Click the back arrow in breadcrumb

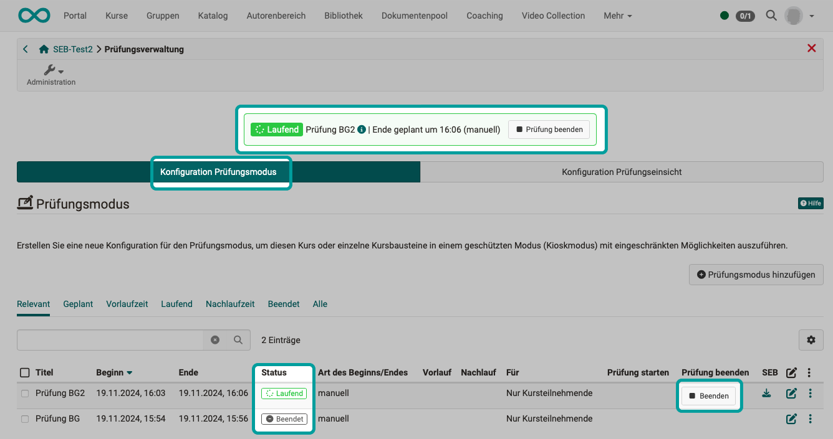[26, 49]
